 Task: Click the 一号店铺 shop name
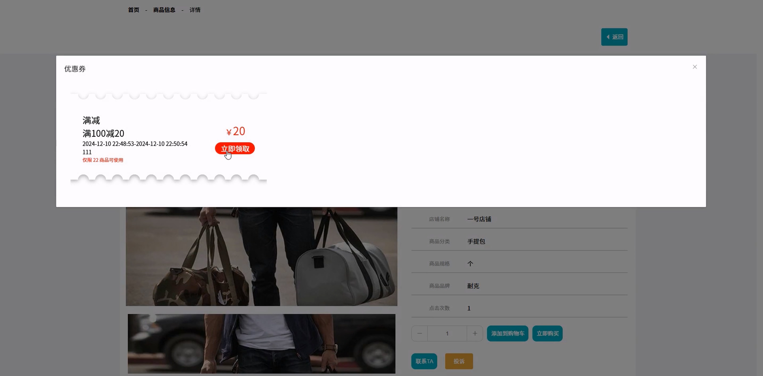(x=479, y=219)
